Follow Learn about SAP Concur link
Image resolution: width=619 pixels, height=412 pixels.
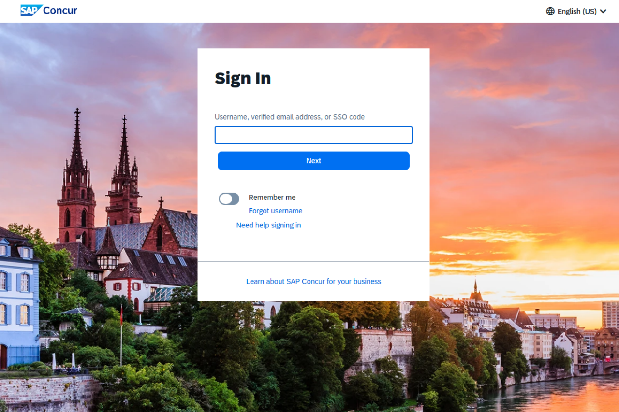(x=313, y=281)
